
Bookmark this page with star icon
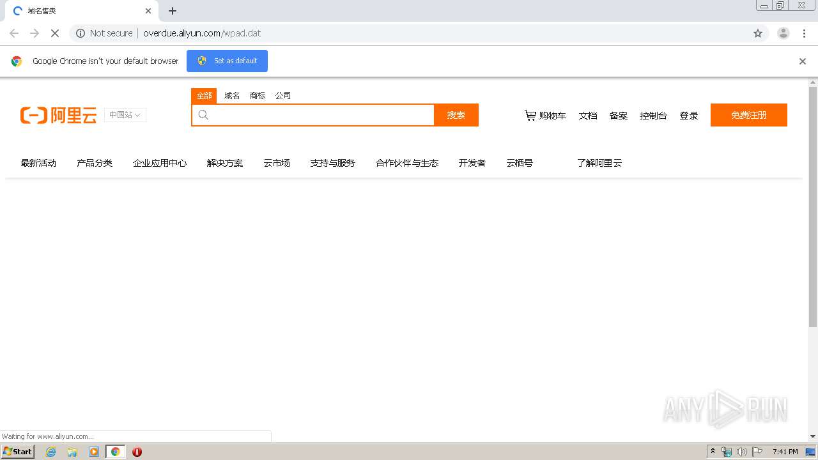coord(758,33)
